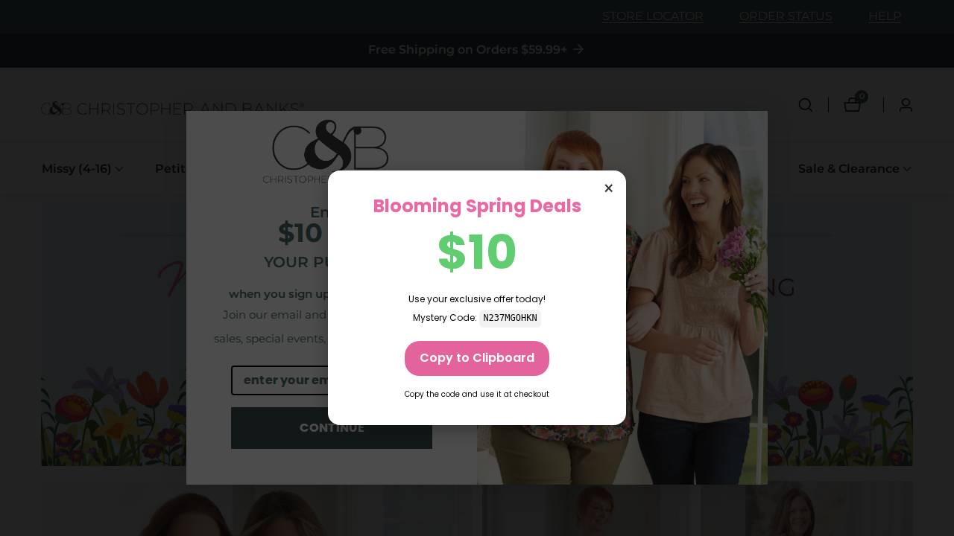Click the Christopher and Banks header logo
The width and height of the screenshot is (954, 536).
click(172, 109)
